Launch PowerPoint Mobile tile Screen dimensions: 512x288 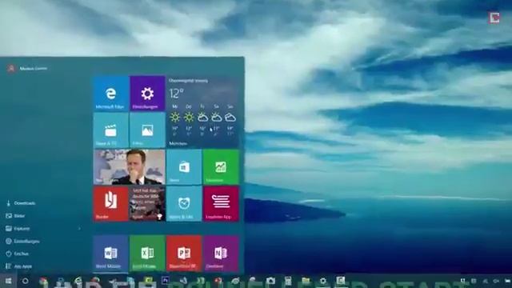tap(184, 254)
